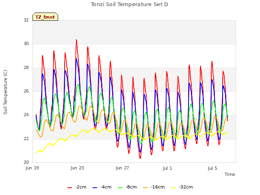The image size is (260, 195).
Task: Click the 'Soil Temperature (C)' y-axis label
Action: 5,92
